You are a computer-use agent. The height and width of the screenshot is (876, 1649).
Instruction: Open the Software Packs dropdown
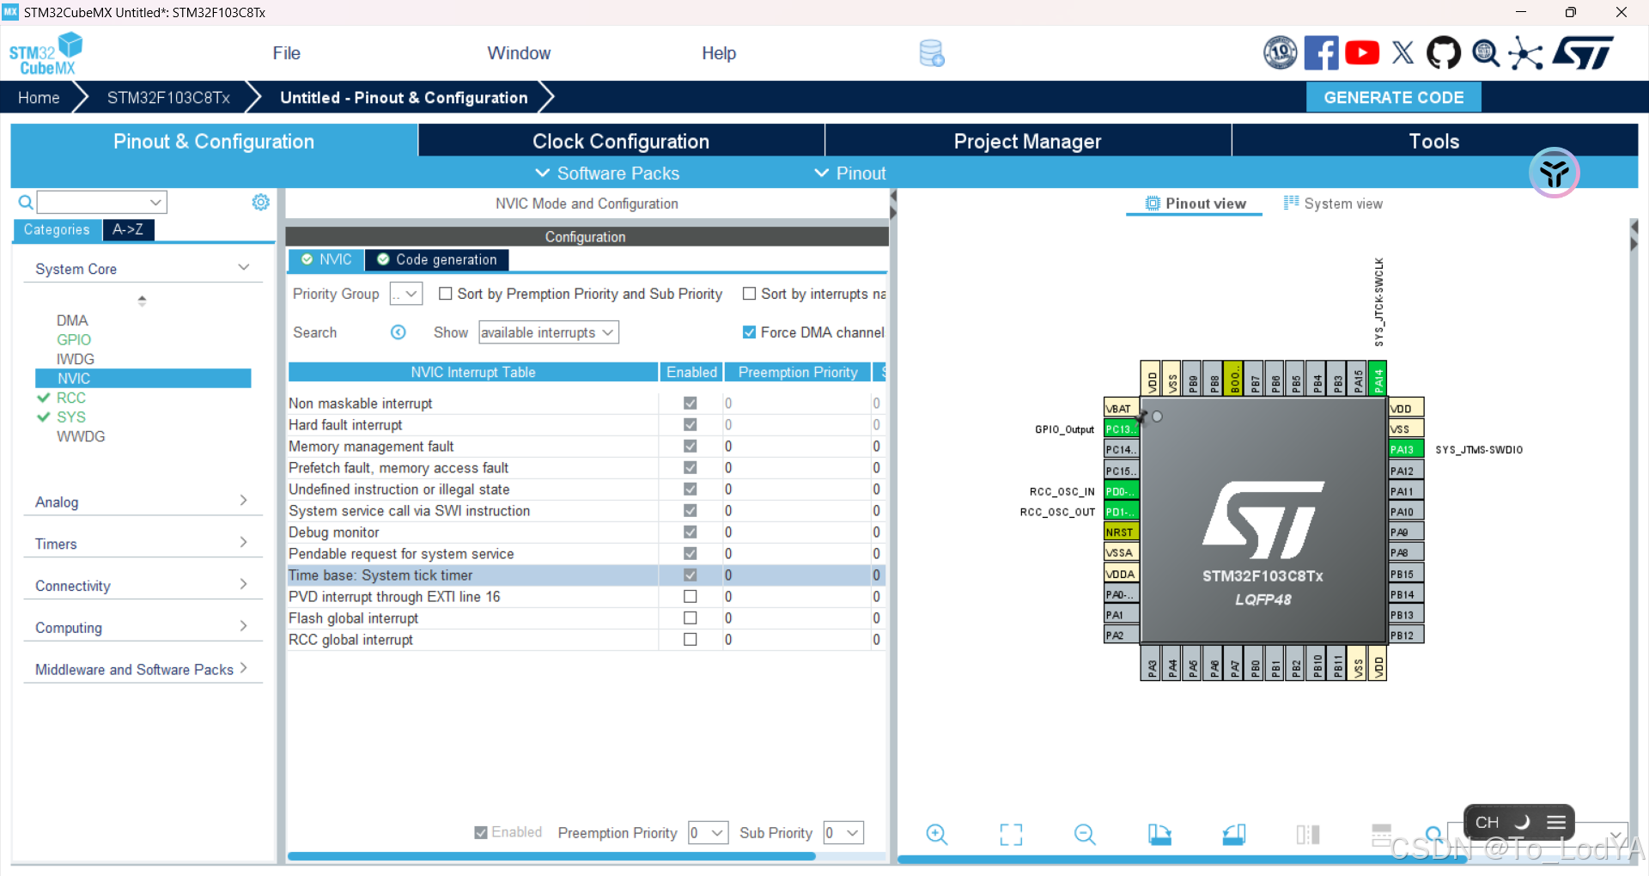pyautogui.click(x=607, y=173)
